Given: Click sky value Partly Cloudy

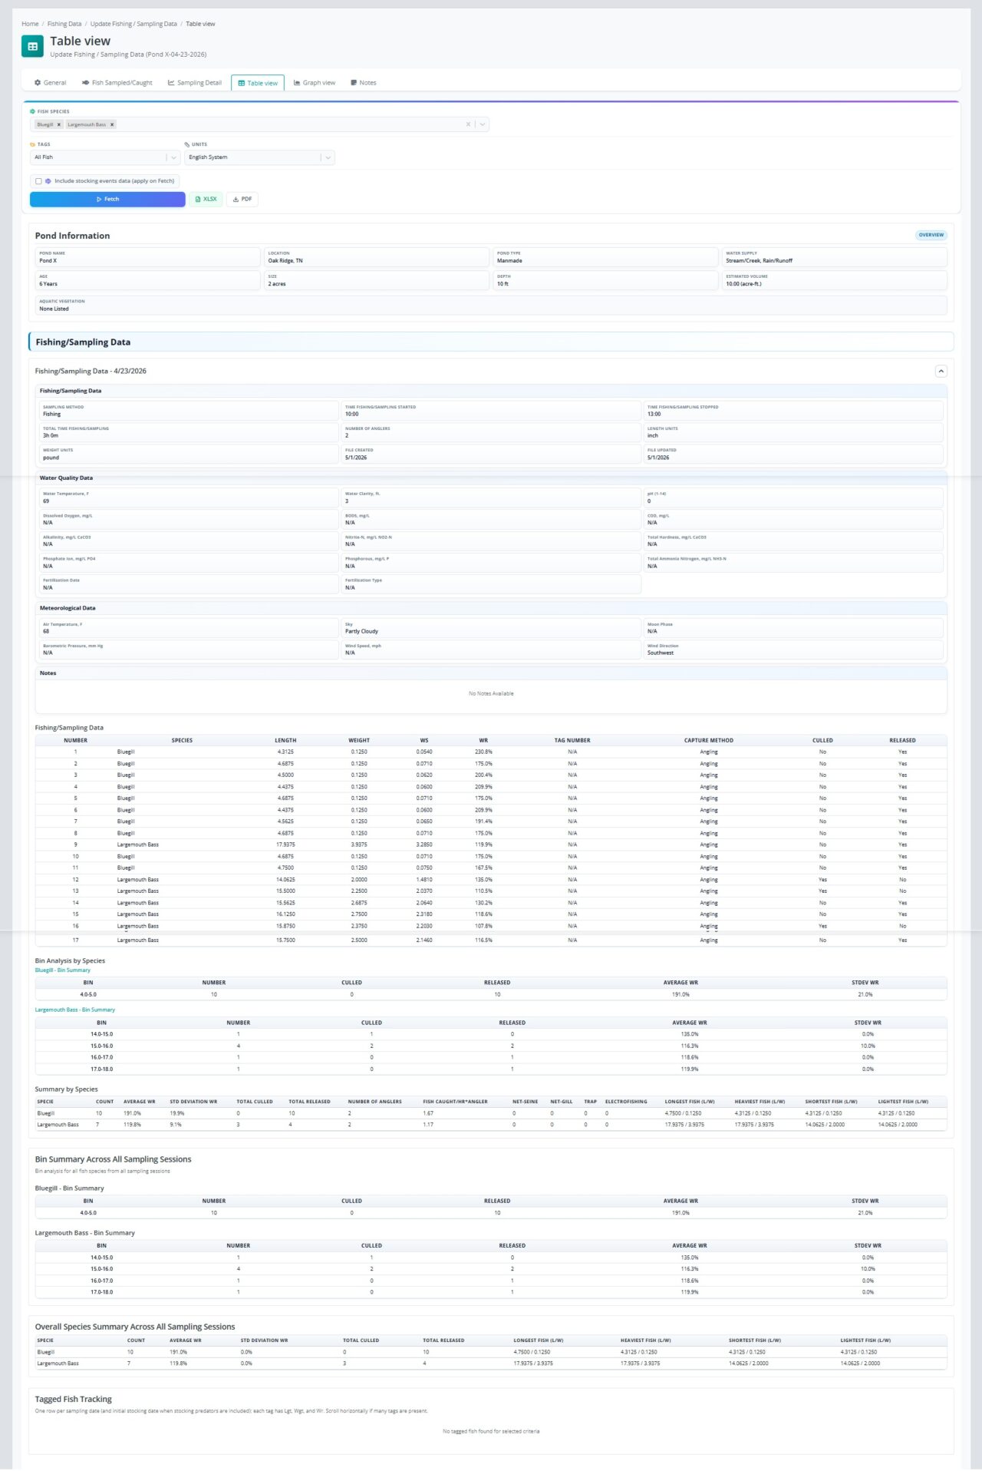Looking at the screenshot, I should [361, 631].
